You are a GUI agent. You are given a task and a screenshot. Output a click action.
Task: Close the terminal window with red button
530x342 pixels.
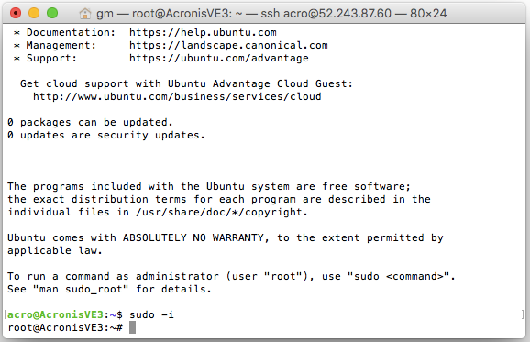(16, 13)
